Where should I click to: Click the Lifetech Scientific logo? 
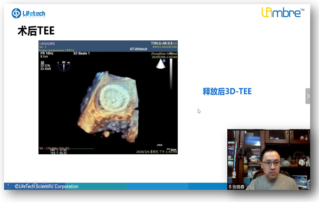coord(28,14)
